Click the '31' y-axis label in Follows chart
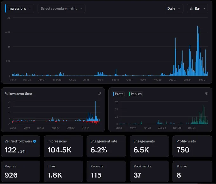This screenshot has width=216, height=184. pos(9,102)
